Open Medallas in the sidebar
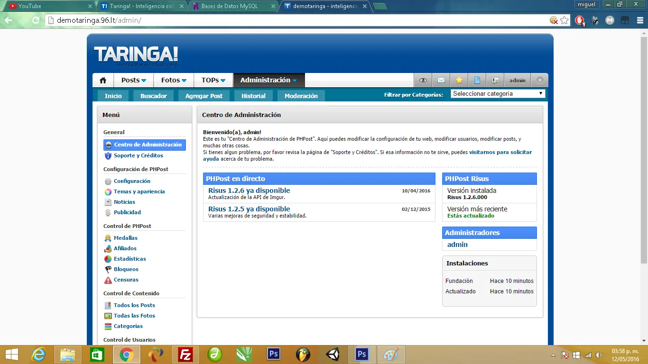 [x=126, y=238]
